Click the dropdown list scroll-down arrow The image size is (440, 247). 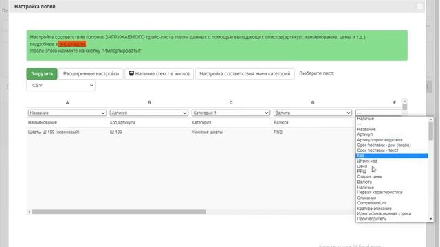point(431,219)
